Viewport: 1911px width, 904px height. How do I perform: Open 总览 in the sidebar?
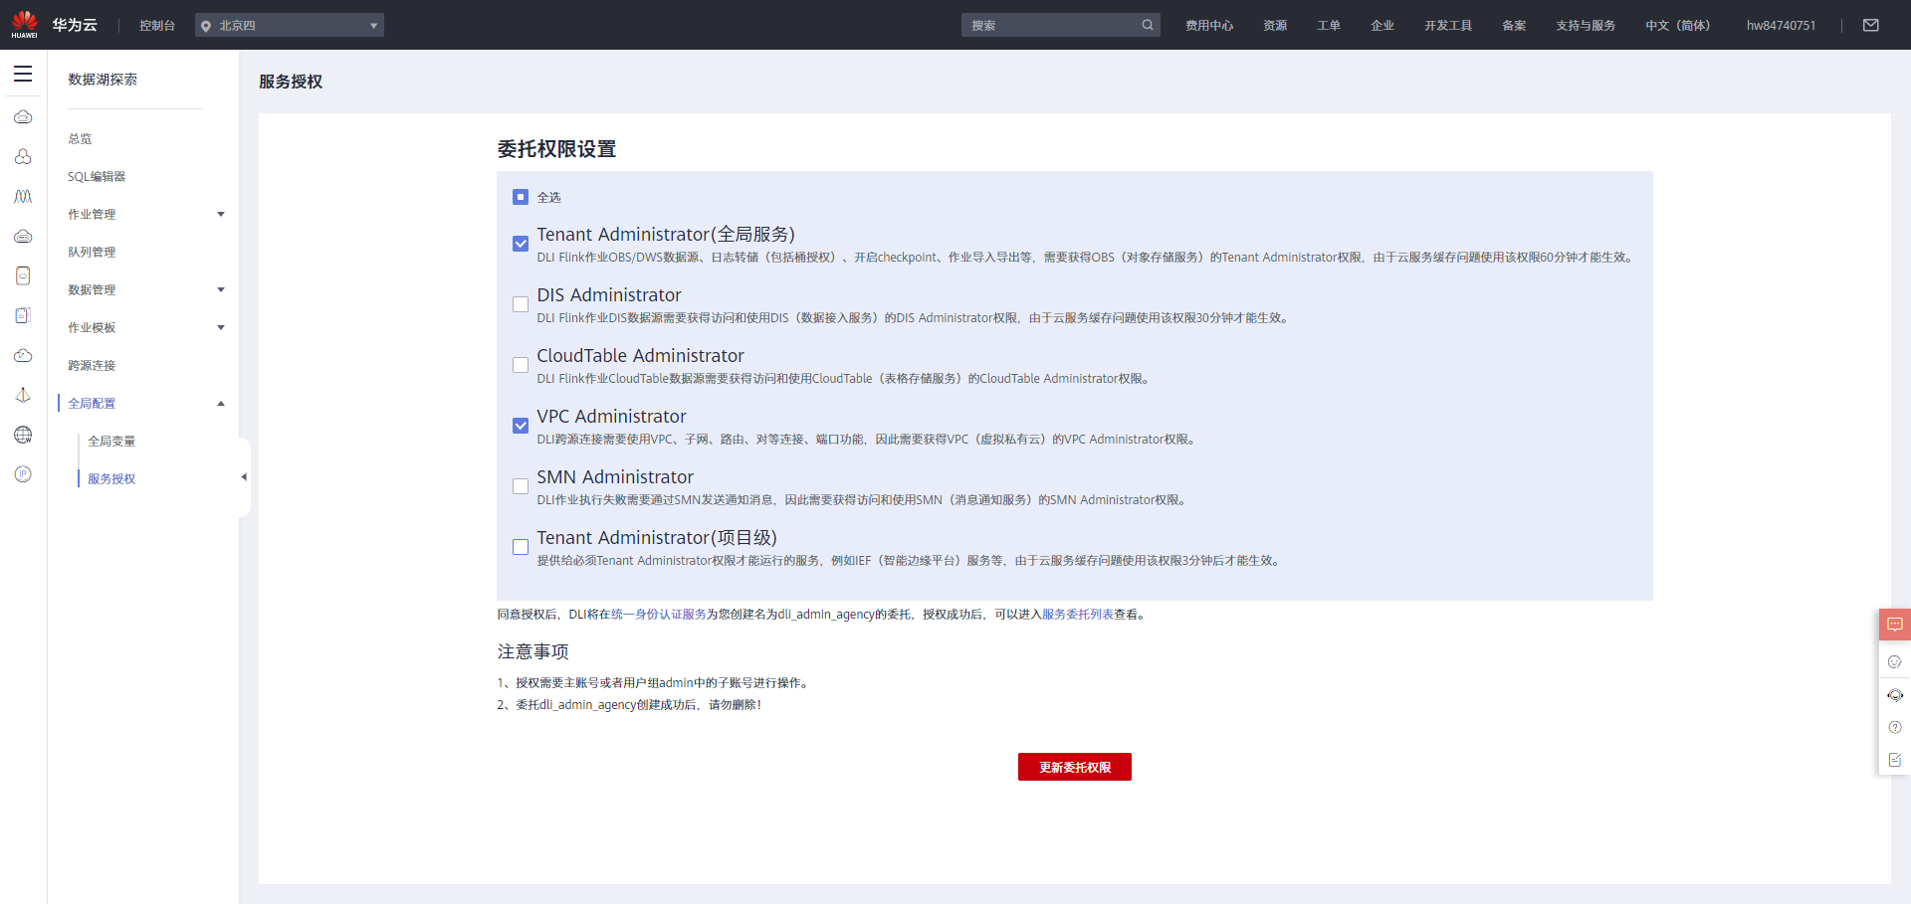tap(80, 139)
